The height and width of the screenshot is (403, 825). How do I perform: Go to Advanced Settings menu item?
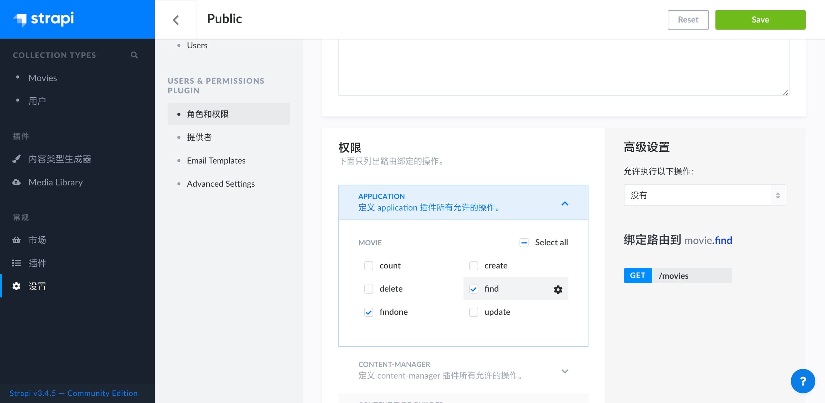[220, 184]
